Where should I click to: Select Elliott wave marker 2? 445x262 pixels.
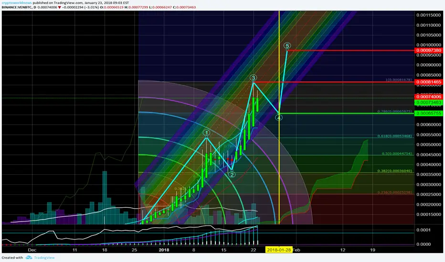(x=232, y=174)
